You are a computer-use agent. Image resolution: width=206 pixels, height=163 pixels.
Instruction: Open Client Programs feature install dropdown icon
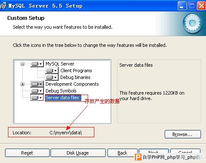click(52, 71)
